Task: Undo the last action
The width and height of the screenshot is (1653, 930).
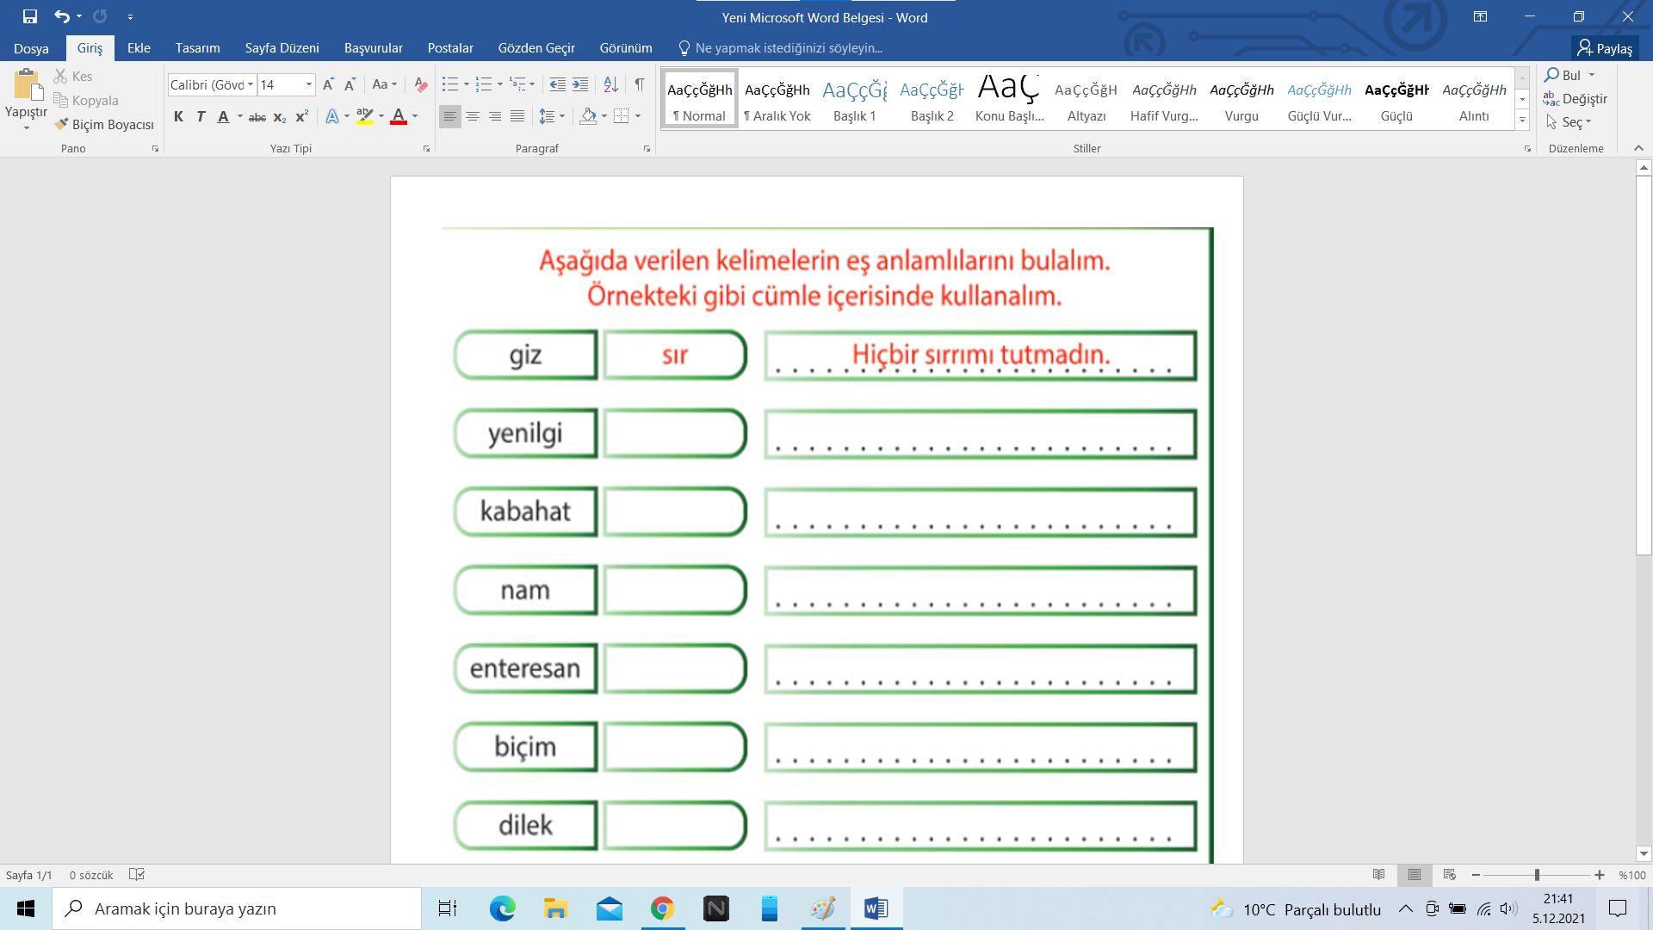Action: point(62,16)
